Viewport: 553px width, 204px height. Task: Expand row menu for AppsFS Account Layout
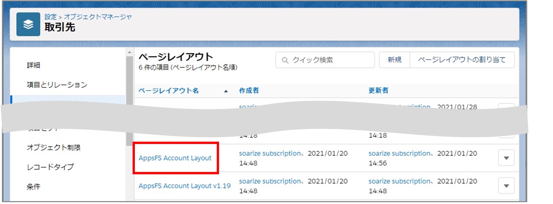pos(507,158)
